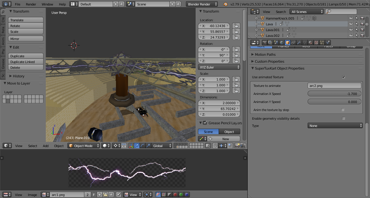The image size is (370, 198).
Task: Open the Object Constraints chain tab
Action: [293, 43]
